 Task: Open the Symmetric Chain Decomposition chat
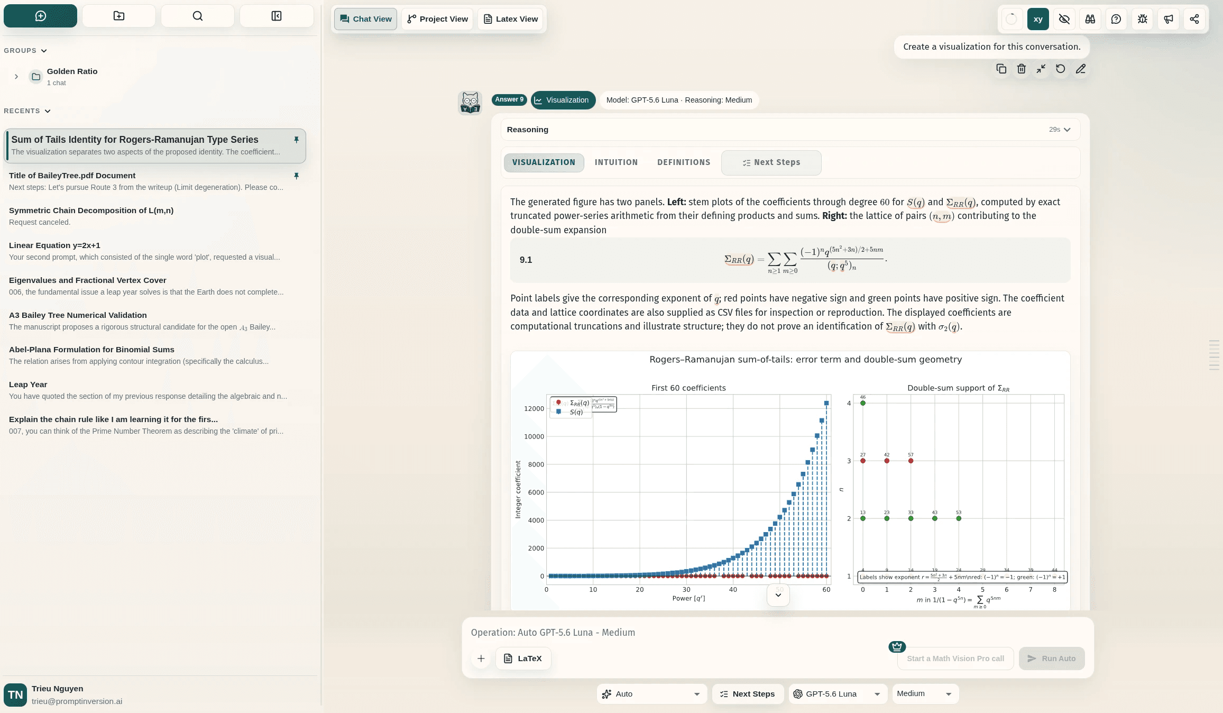pyautogui.click(x=155, y=216)
